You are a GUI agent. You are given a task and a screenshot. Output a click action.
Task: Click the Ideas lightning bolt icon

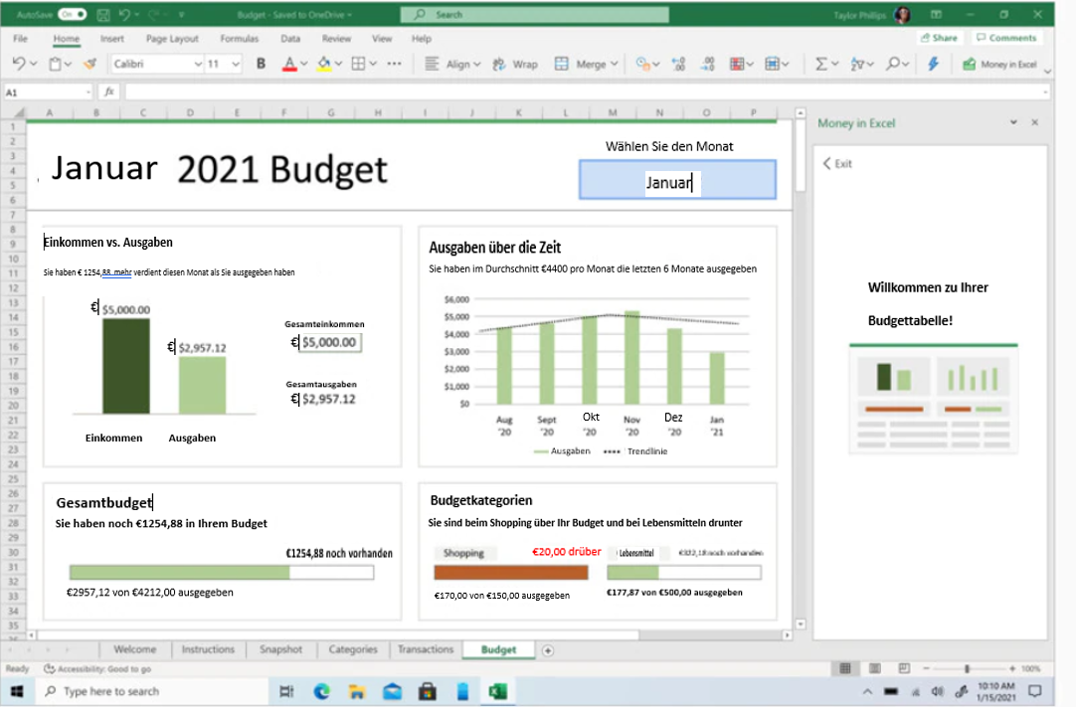click(933, 64)
